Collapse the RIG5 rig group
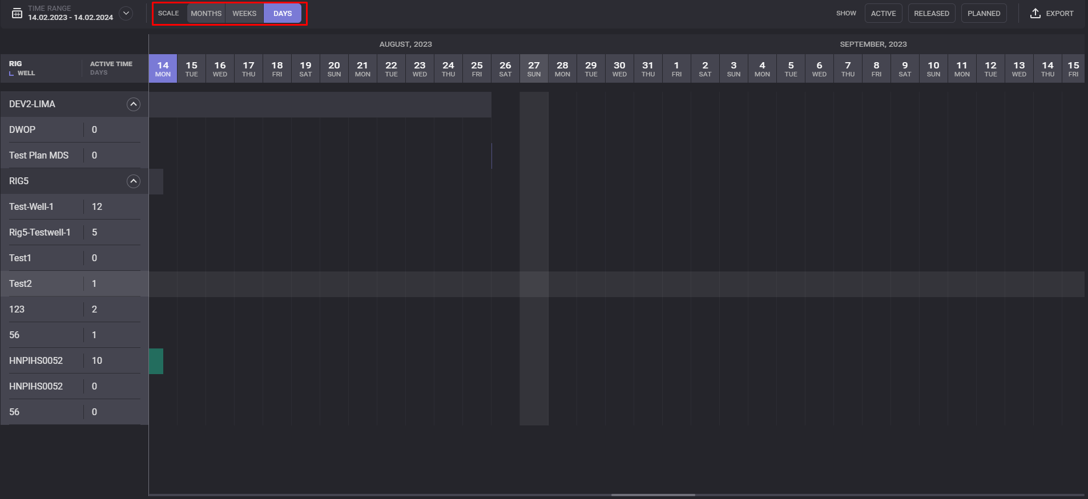Viewport: 1088px width, 499px height. coord(133,181)
